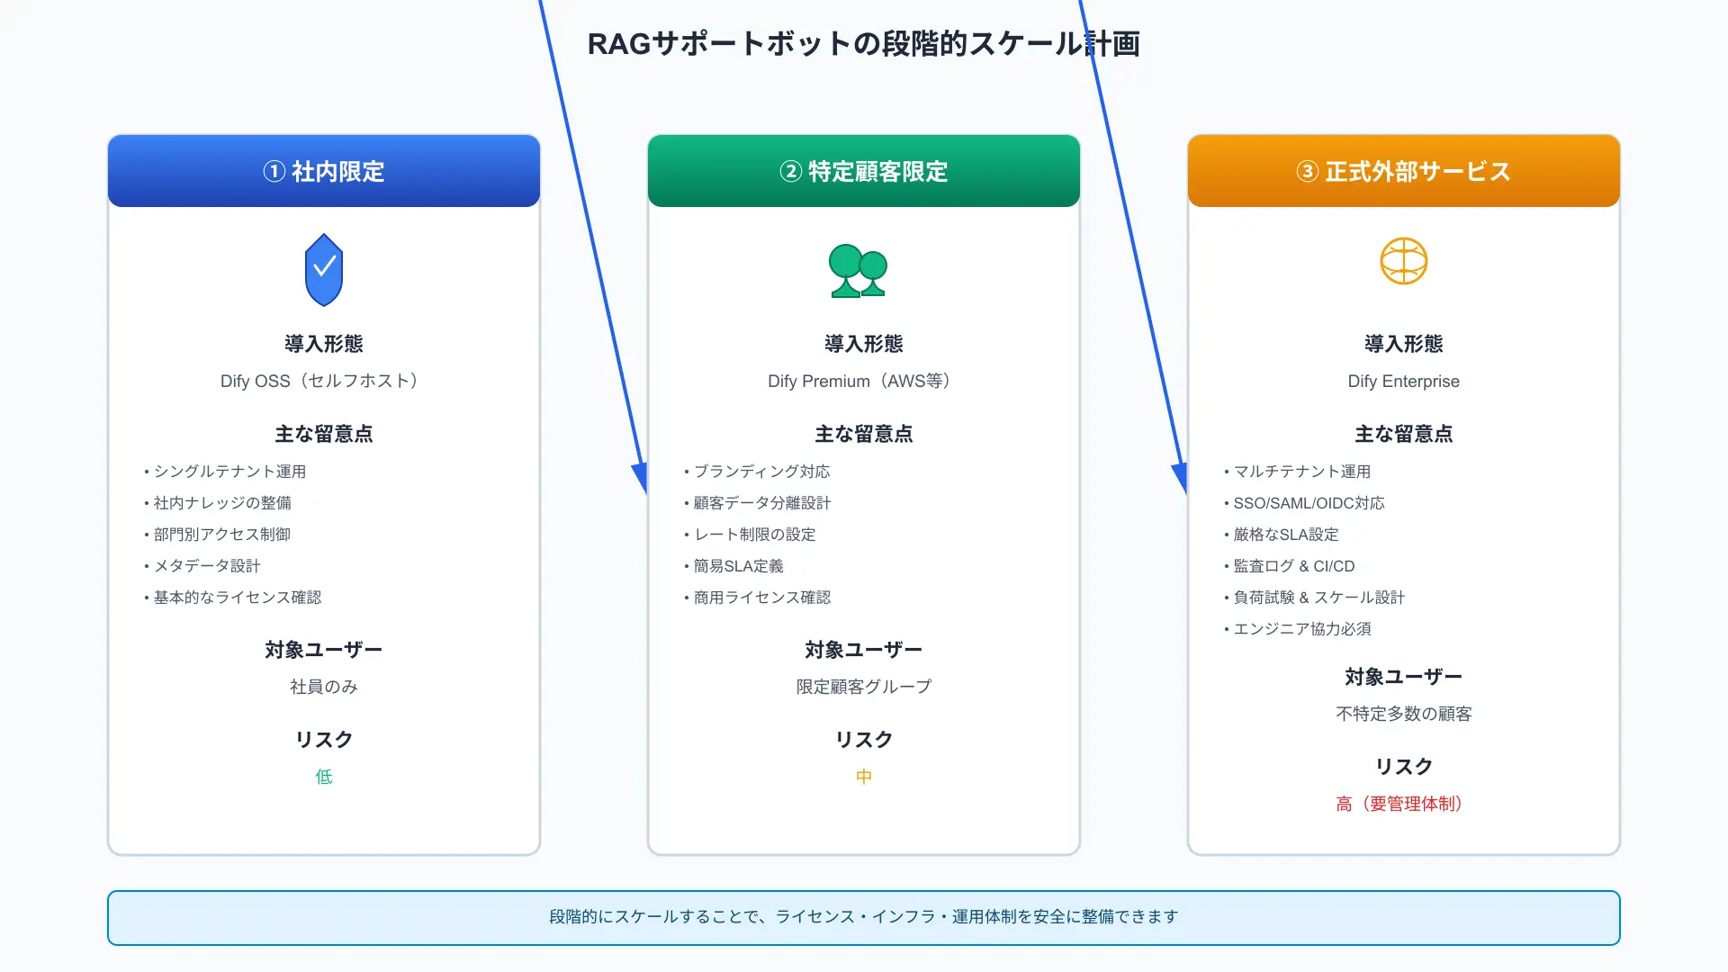Click the green risk value 低
This screenshot has height=972, width=1728.
tap(324, 777)
